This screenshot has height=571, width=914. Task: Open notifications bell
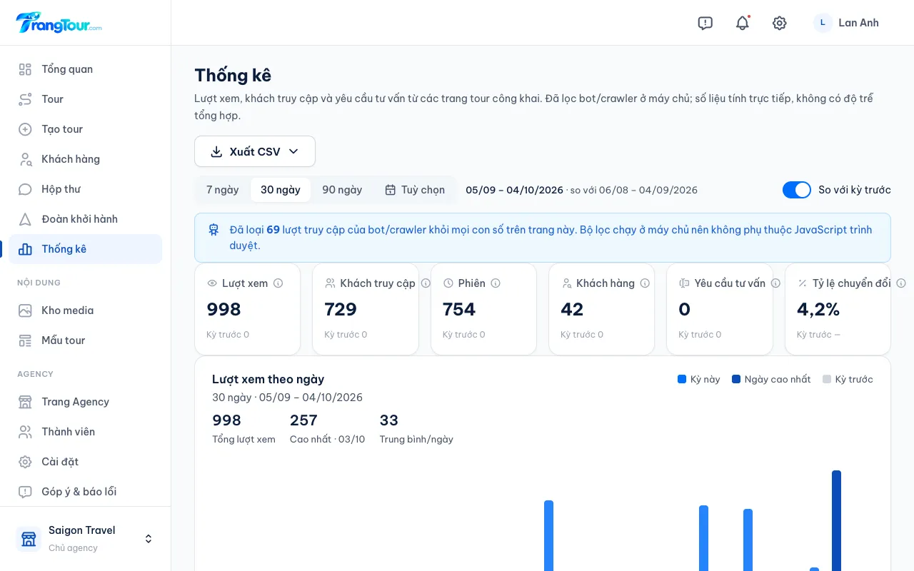743,23
